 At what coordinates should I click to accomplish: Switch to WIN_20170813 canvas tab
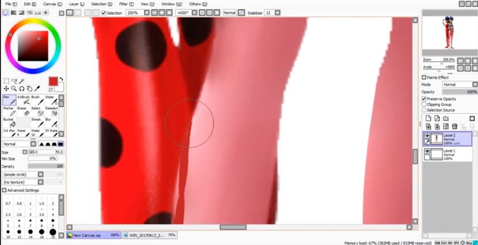pyautogui.click(x=150, y=235)
